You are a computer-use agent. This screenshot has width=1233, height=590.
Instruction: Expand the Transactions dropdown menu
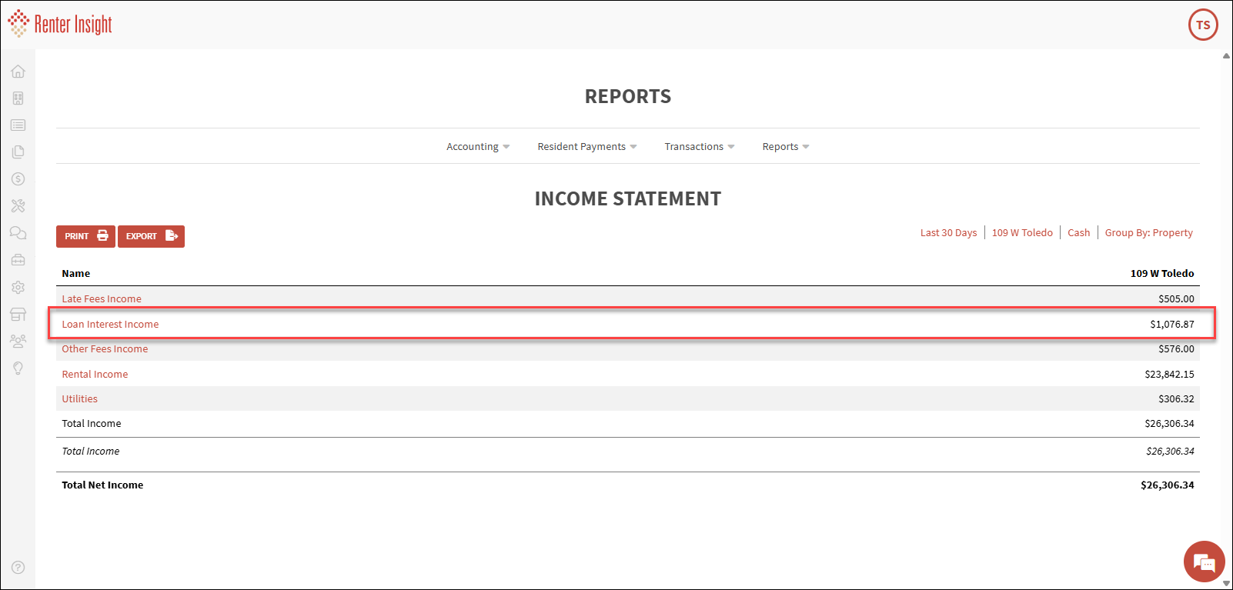tap(699, 147)
